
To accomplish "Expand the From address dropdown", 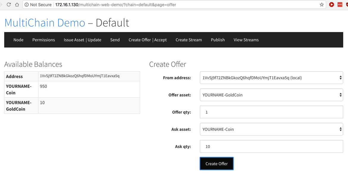I will [x=271, y=78].
